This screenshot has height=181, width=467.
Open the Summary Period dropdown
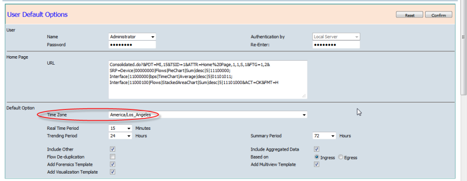tap(324, 136)
